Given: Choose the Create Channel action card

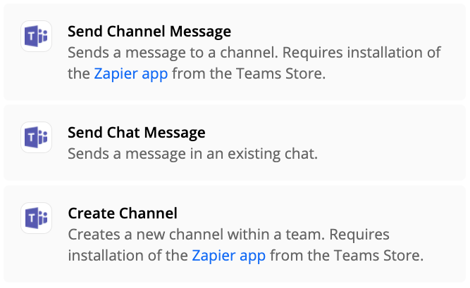Looking at the screenshot, I should pos(235,234).
